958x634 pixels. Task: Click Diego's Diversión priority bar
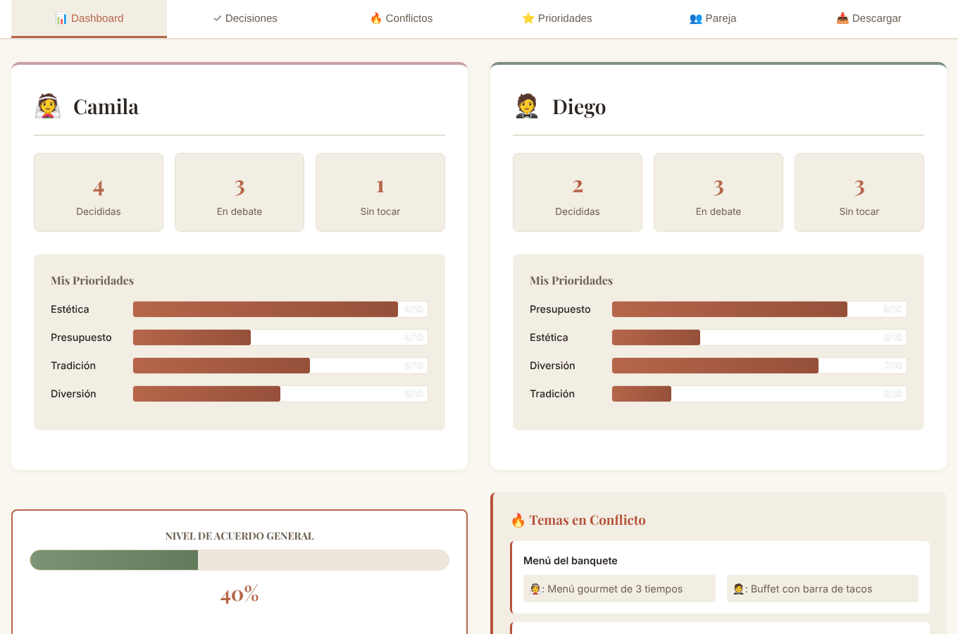click(759, 366)
